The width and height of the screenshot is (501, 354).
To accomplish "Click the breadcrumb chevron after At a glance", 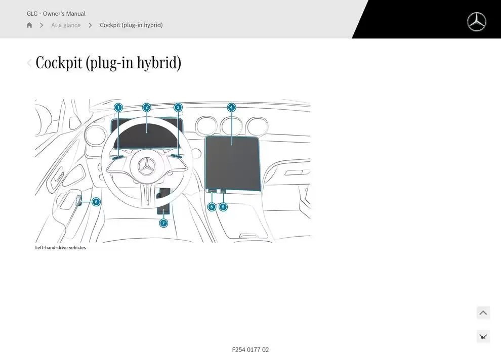I will pyautogui.click(x=90, y=25).
